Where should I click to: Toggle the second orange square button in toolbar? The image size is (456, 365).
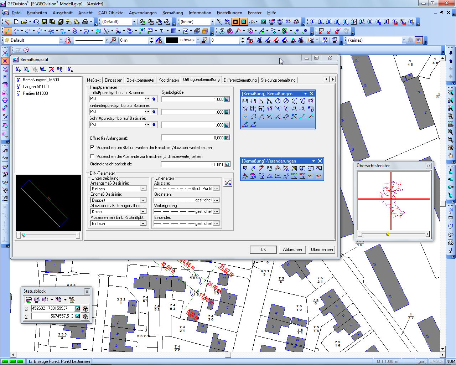pos(244,22)
